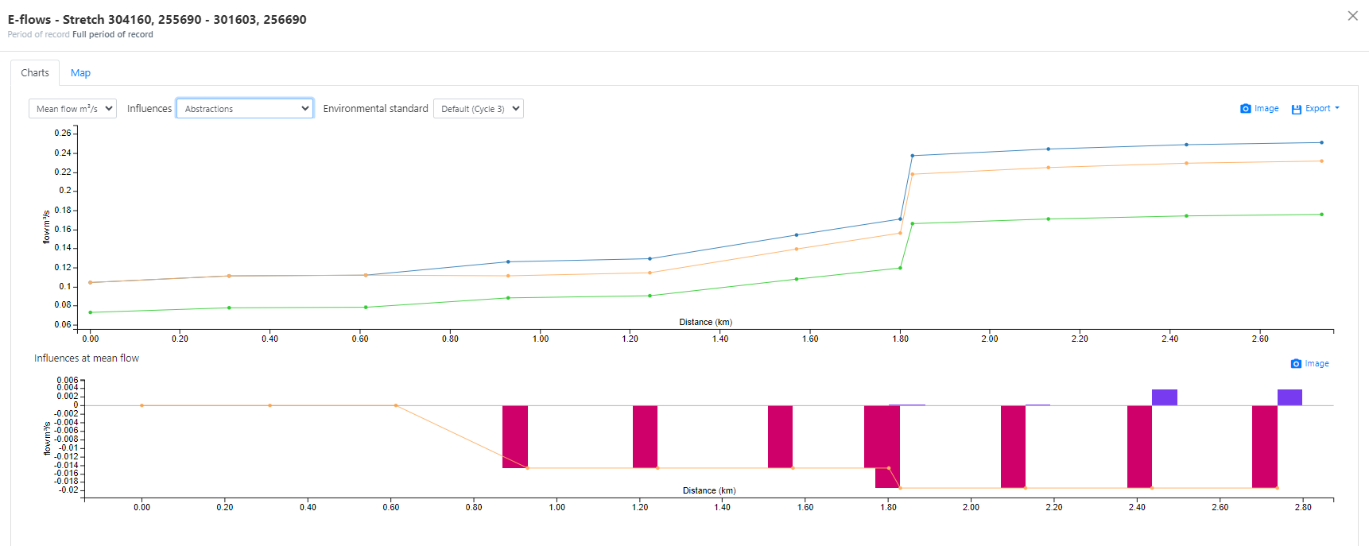Expand the Influences Abstractions dropdown
The image size is (1369, 546).
pos(245,109)
